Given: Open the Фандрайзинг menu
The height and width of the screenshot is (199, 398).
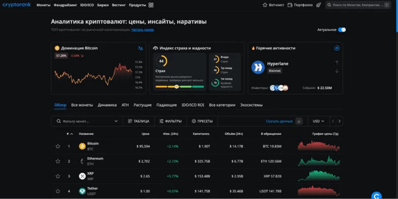Looking at the screenshot, I should click(65, 5).
